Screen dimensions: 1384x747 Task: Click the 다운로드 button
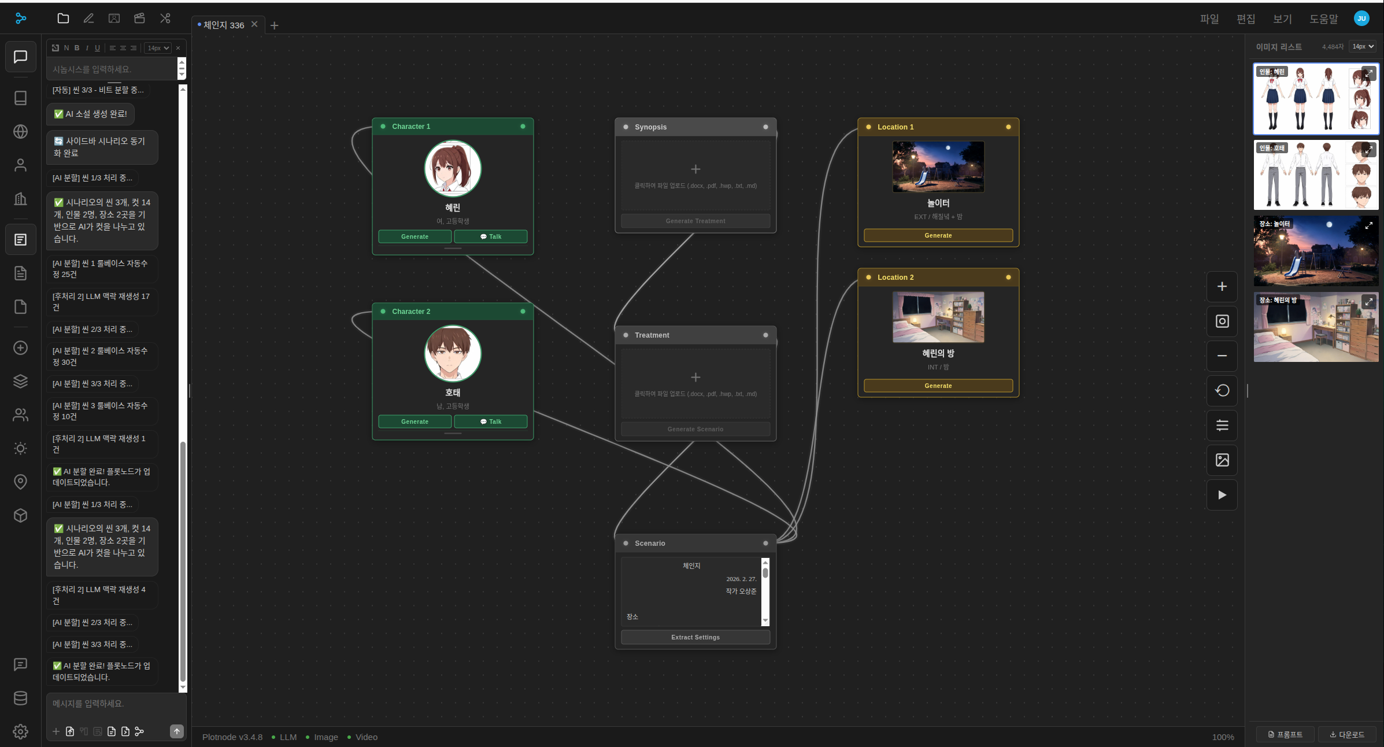click(x=1347, y=734)
